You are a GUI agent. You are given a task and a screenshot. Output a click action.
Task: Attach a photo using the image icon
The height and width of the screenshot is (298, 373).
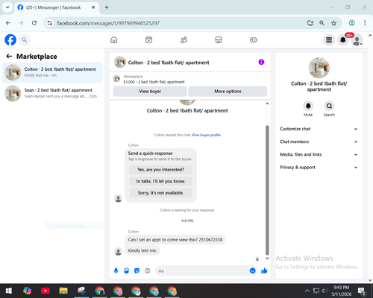pos(126,270)
